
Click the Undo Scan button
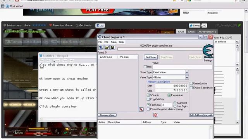tap(195, 57)
